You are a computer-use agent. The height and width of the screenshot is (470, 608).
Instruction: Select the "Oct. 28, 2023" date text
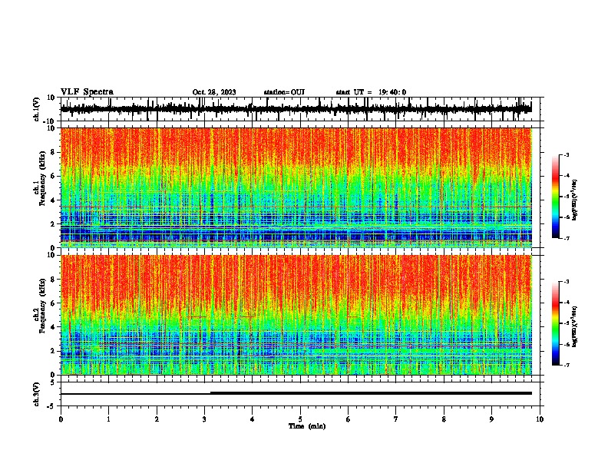pyautogui.click(x=214, y=92)
